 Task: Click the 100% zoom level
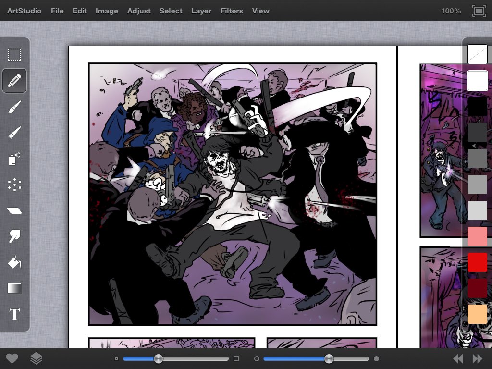(451, 11)
